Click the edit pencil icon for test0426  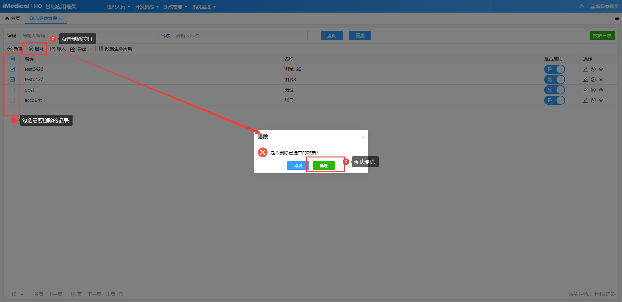(585, 69)
